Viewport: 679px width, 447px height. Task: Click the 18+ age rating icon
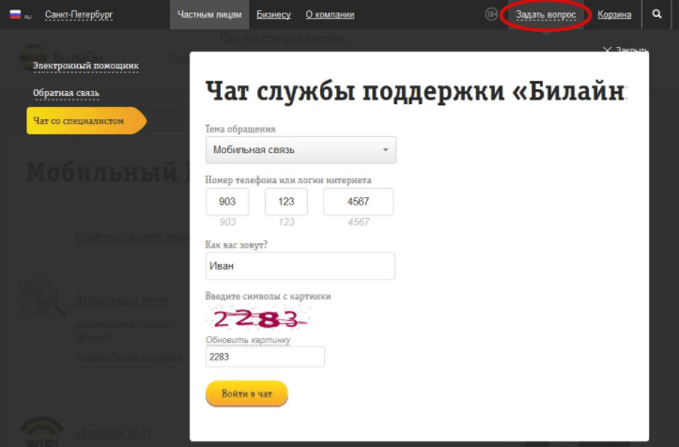pyautogui.click(x=491, y=14)
